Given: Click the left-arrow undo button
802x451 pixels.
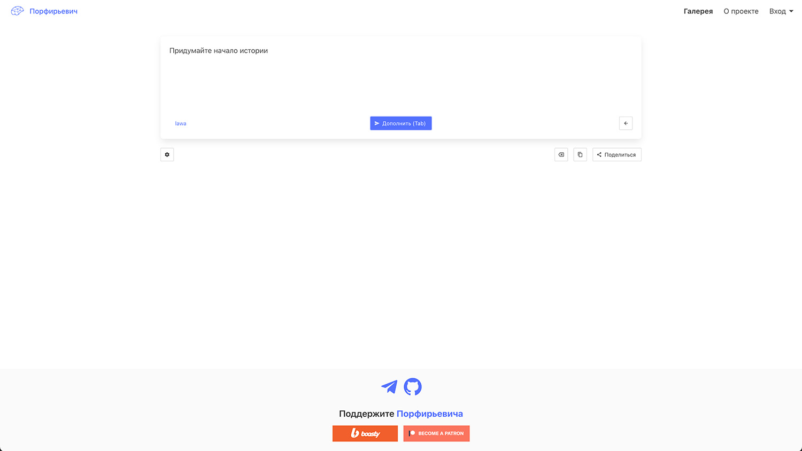Looking at the screenshot, I should tap(626, 123).
